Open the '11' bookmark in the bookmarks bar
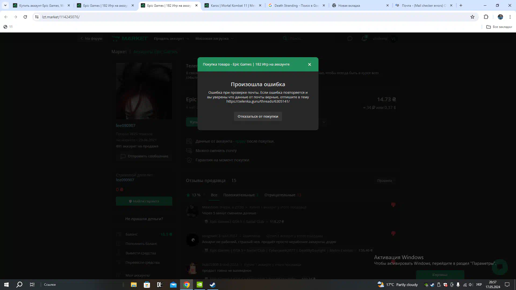The height and width of the screenshot is (290, 516). coord(8,27)
